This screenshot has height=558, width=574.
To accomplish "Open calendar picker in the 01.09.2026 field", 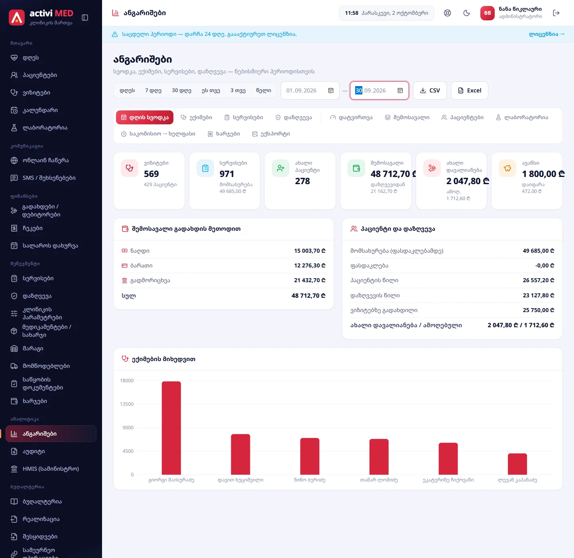I will 331,90.
